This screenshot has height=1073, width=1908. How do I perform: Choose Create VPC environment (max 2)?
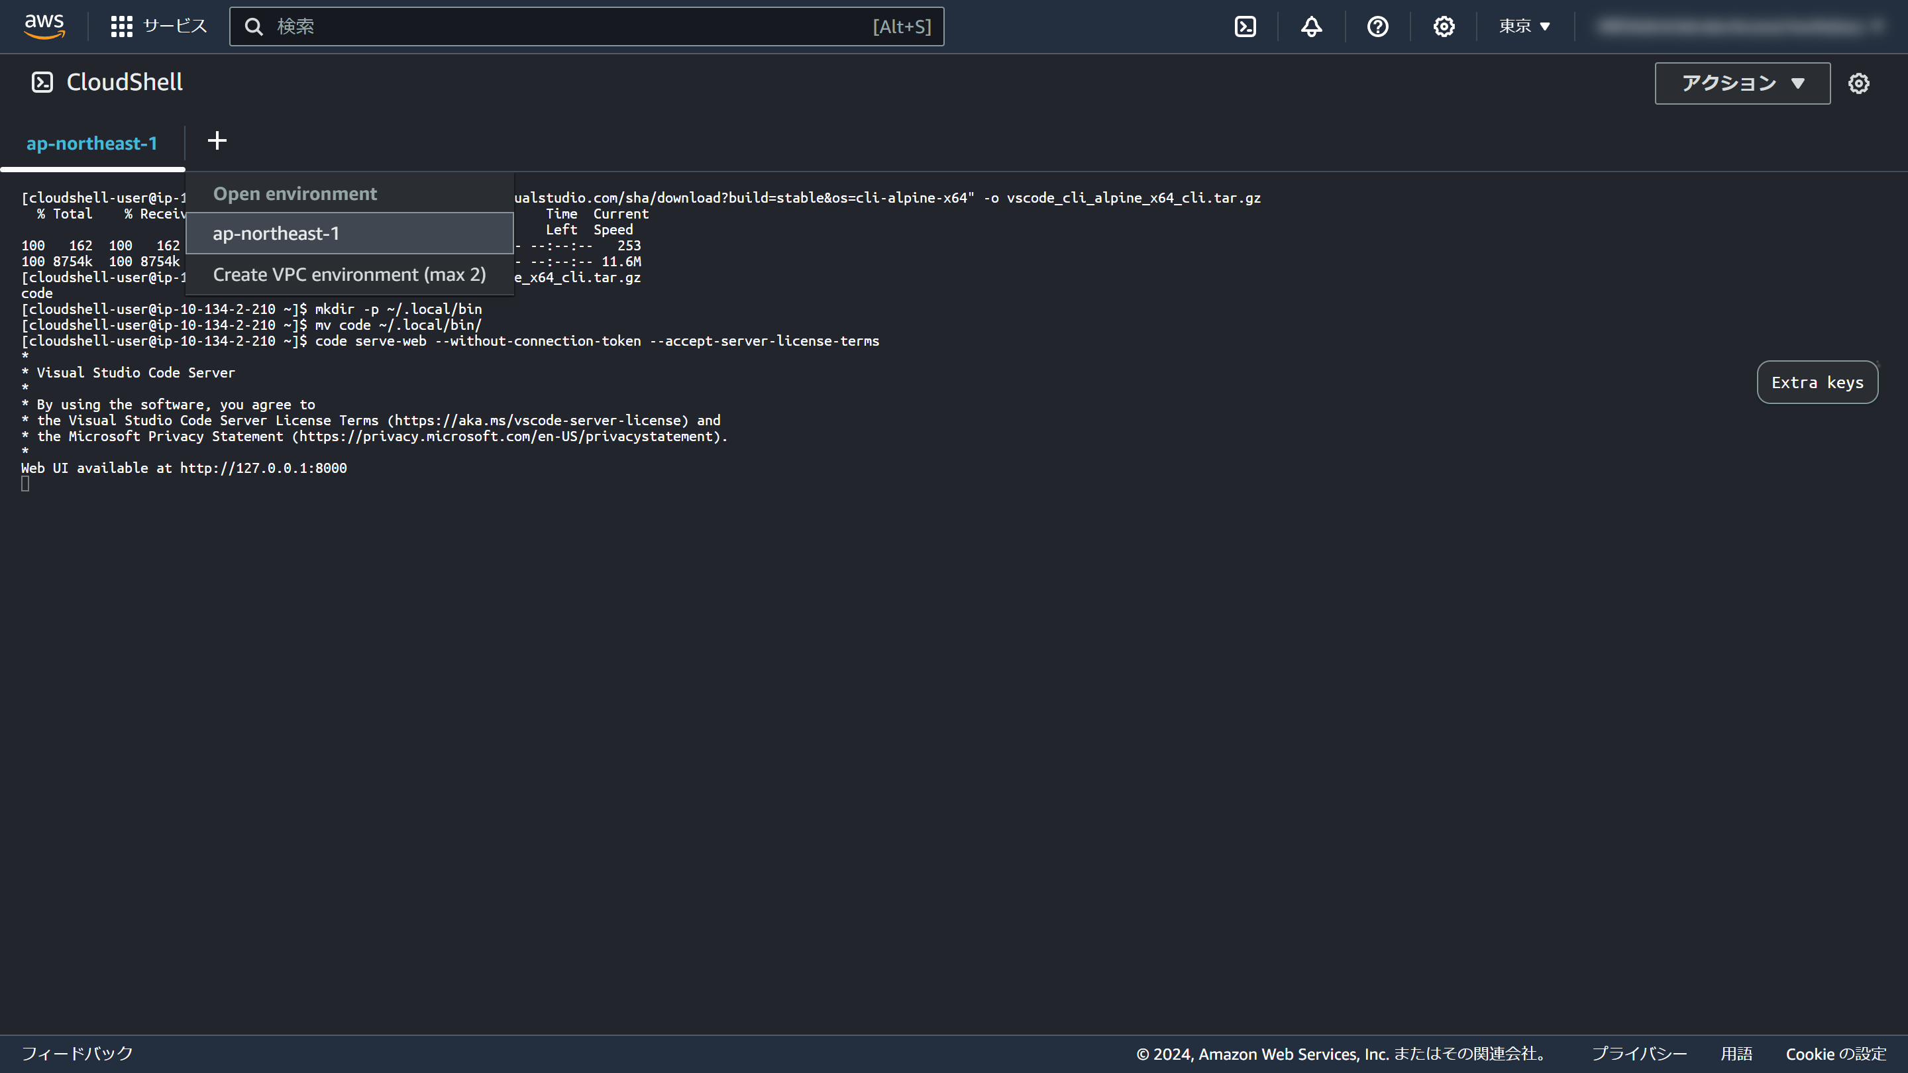coord(349,275)
